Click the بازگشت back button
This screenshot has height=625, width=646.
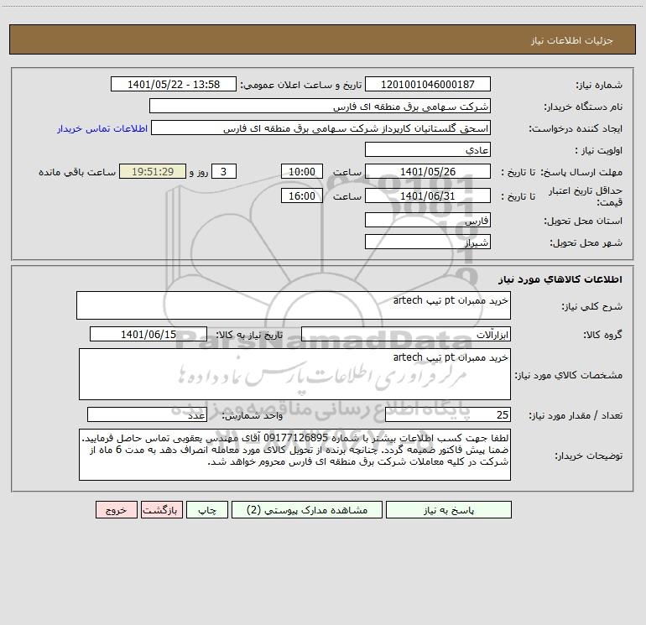tap(161, 509)
